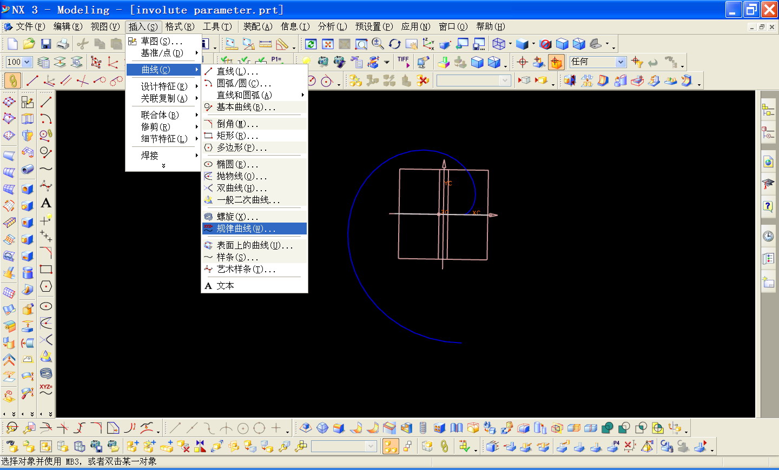Open the clock History icon in the right sidebar
The image size is (779, 470).
pyautogui.click(x=768, y=236)
